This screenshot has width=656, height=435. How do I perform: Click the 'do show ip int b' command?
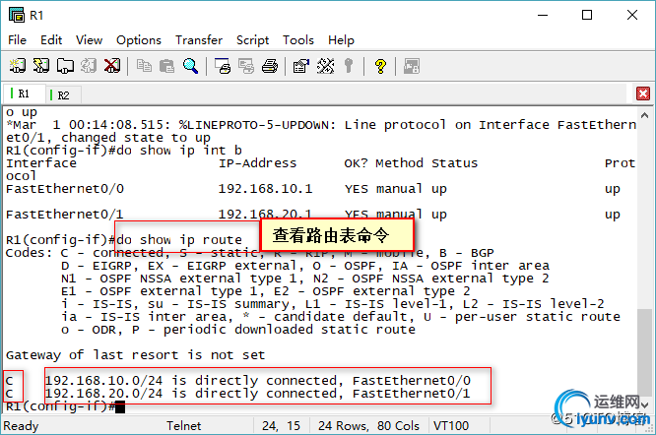tap(179, 151)
